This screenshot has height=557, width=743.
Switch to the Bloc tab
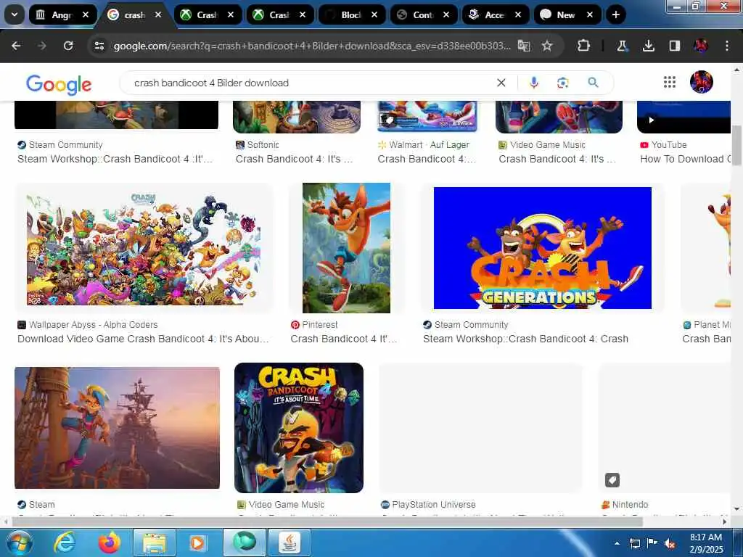click(345, 15)
